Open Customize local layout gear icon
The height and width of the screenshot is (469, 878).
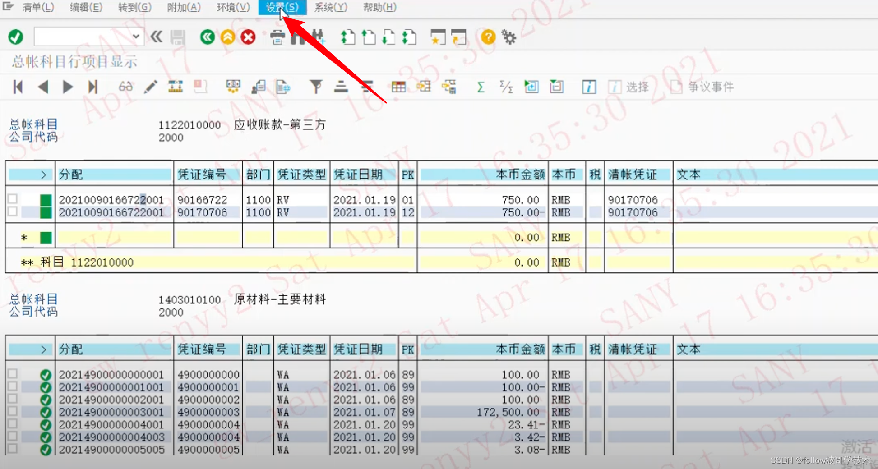(509, 37)
